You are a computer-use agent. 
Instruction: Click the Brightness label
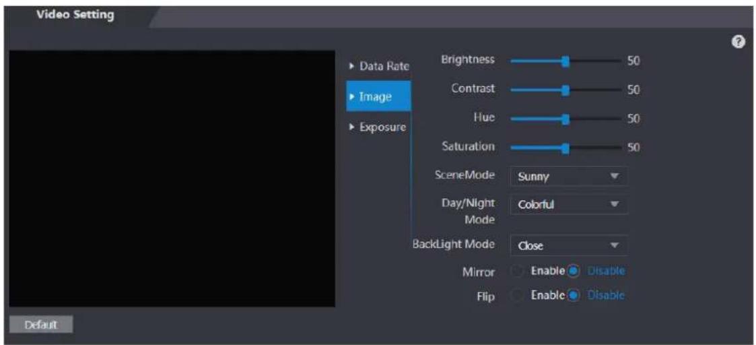[468, 60]
